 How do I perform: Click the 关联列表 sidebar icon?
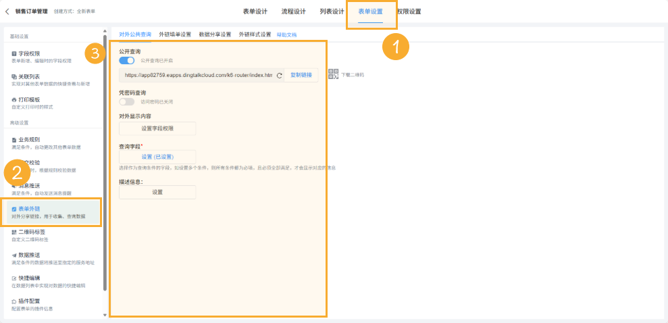click(x=14, y=77)
